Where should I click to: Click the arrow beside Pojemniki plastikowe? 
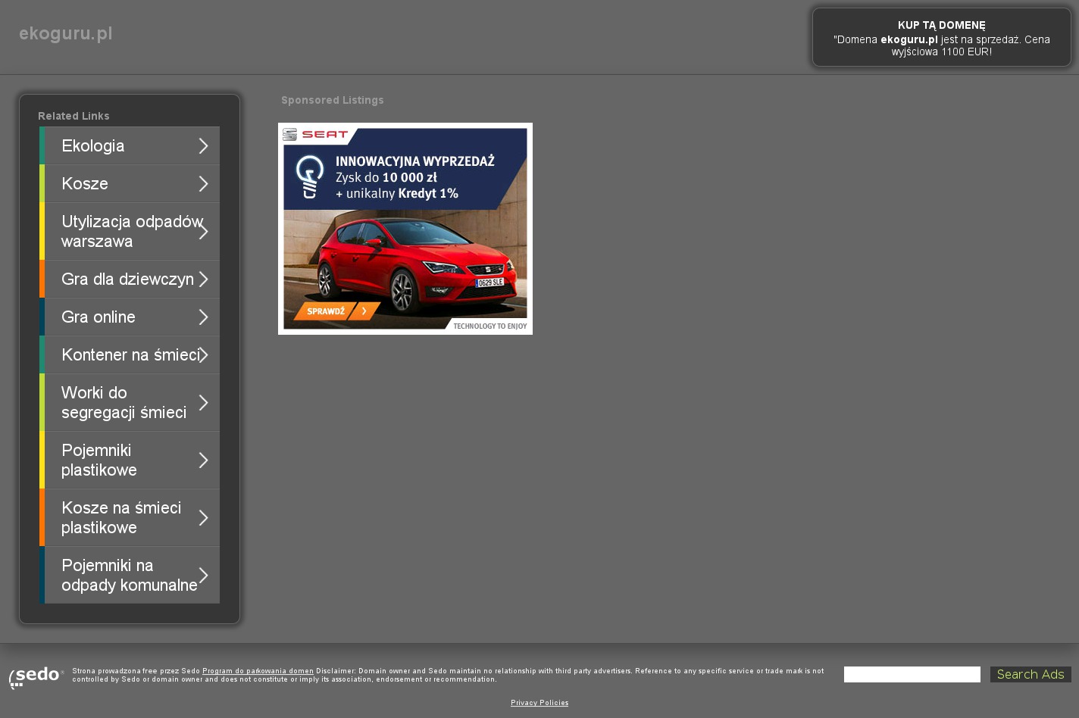[203, 460]
